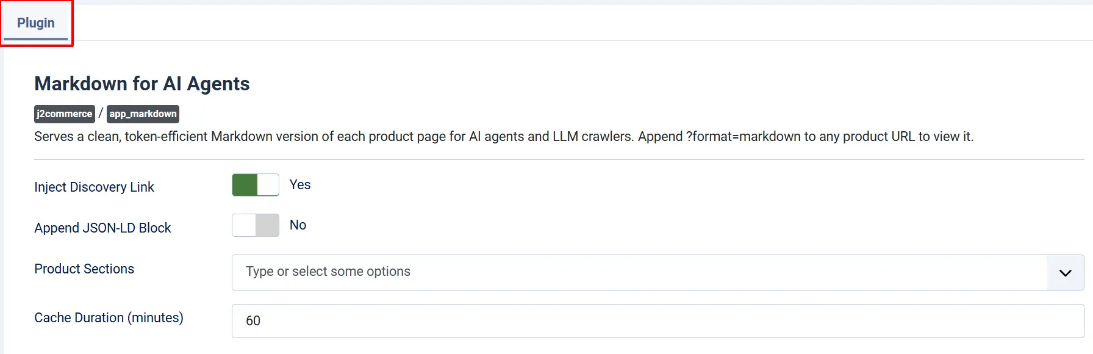Toggle the Inject Discovery Link switch
This screenshot has height=354, width=1093.
(256, 185)
